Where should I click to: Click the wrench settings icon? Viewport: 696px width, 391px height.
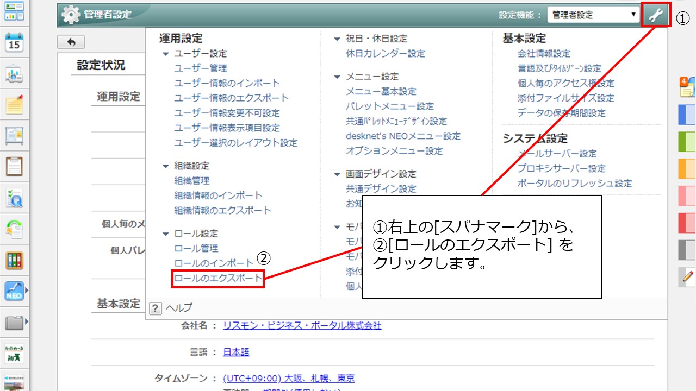click(x=656, y=15)
